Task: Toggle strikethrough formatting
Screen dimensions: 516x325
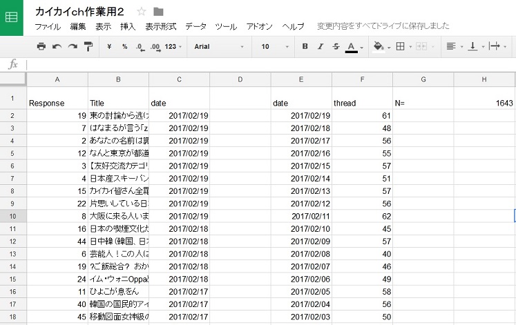Action: tap(336, 46)
